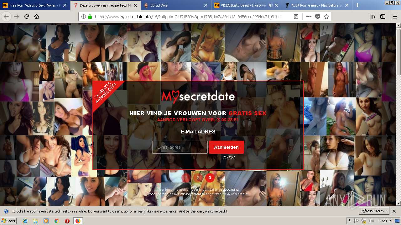Open the Firefox home page
401x225 pixels.
(x=37, y=17)
